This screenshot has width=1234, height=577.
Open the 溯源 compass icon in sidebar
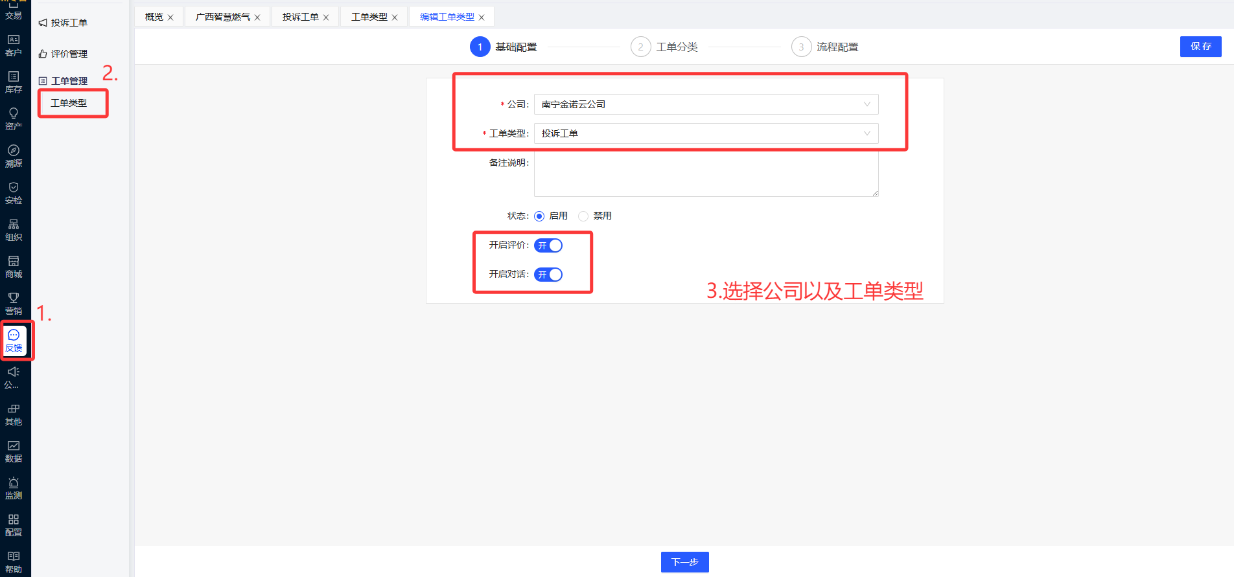point(14,155)
